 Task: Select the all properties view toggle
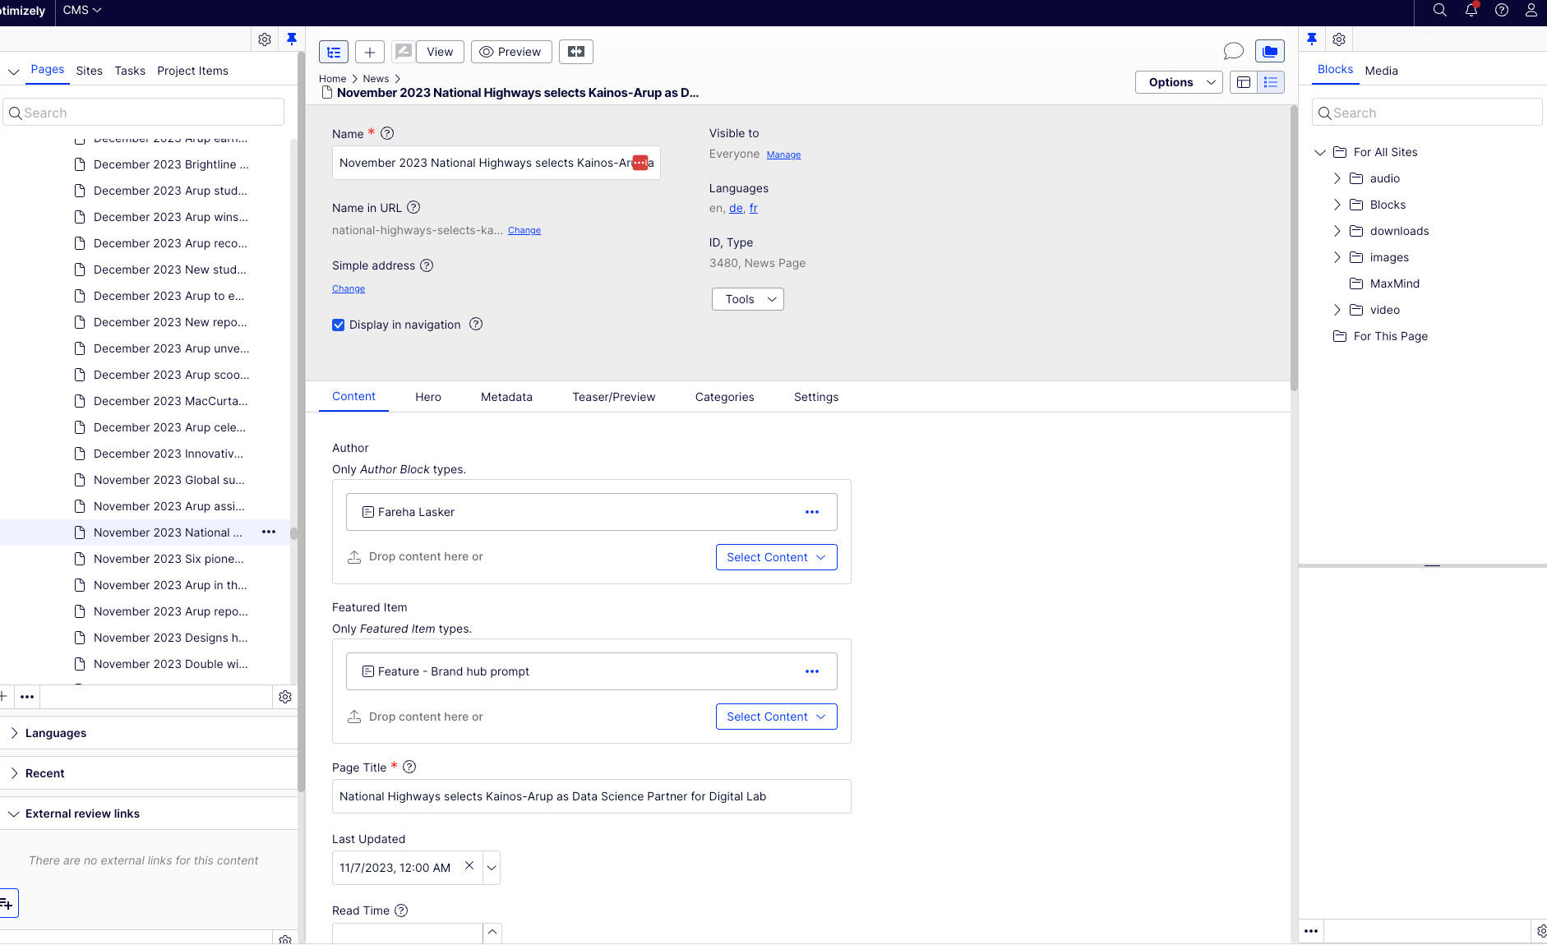pos(1271,82)
